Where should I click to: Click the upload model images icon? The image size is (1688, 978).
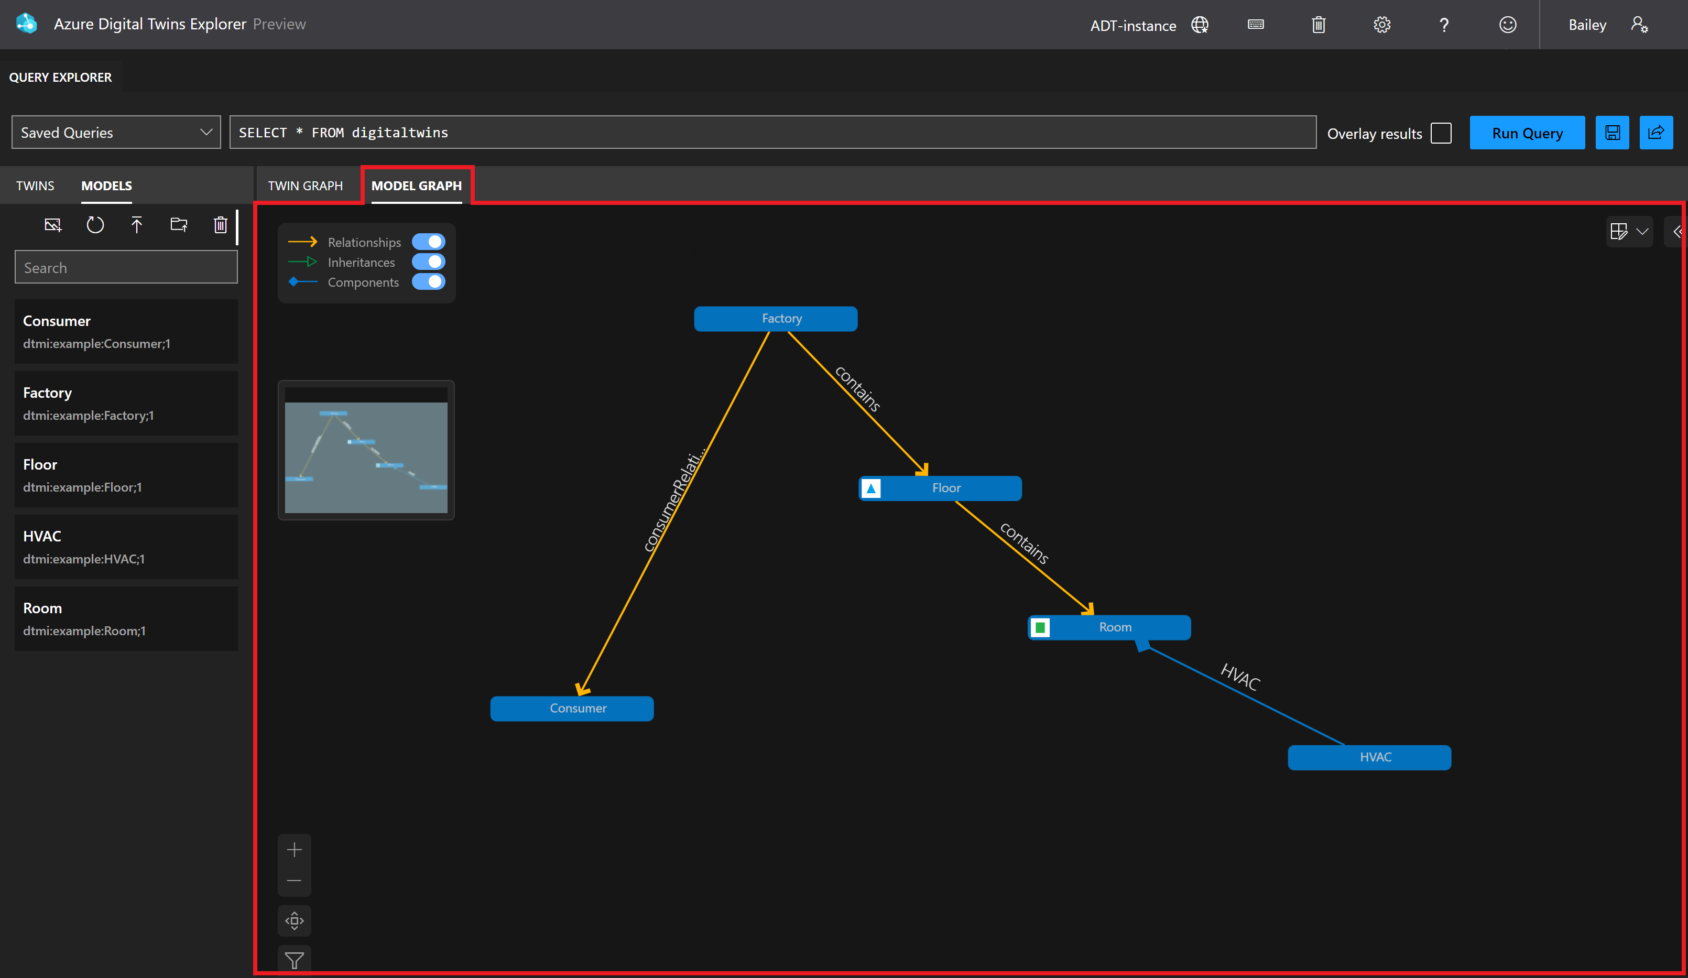click(53, 225)
